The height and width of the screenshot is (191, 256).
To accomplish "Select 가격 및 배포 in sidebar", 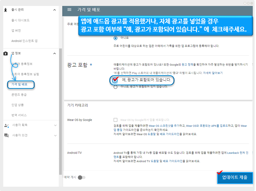I will [x=19, y=84].
